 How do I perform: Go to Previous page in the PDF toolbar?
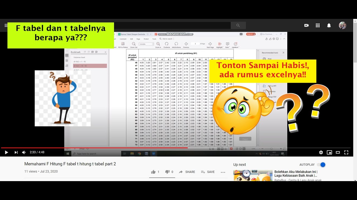pos(186,45)
